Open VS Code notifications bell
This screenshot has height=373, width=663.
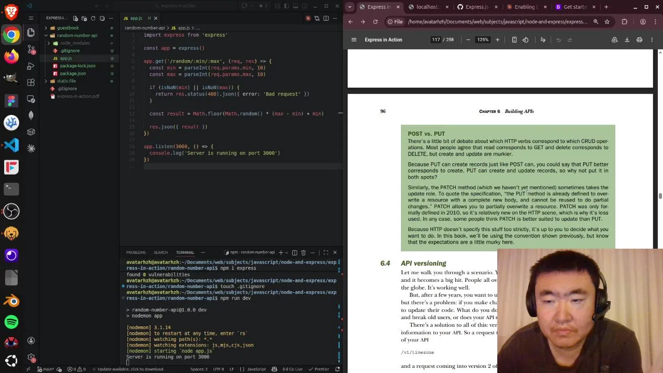(338, 369)
